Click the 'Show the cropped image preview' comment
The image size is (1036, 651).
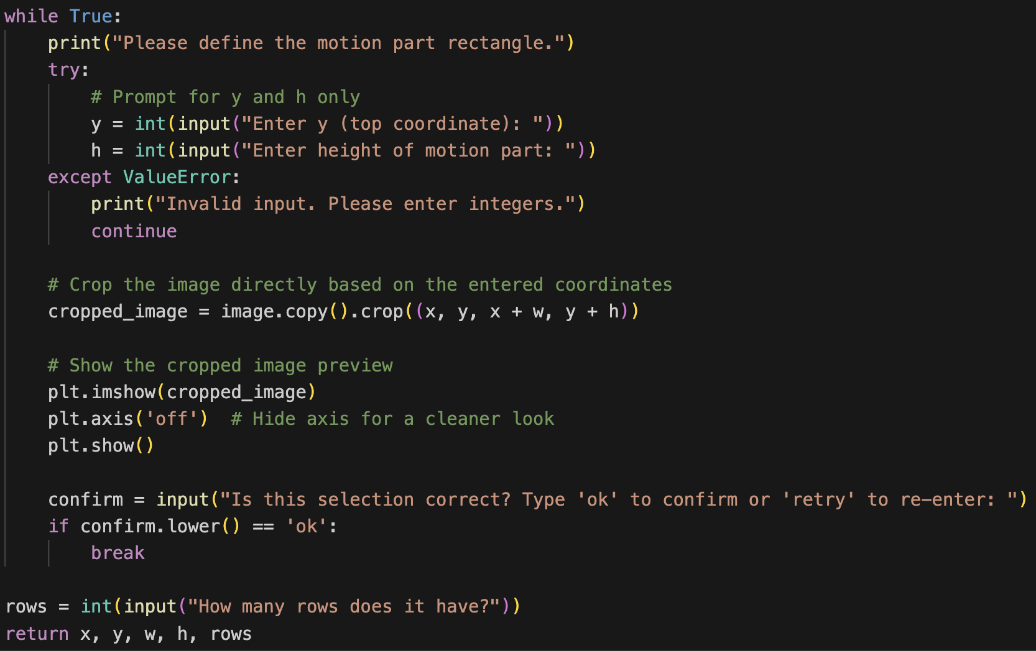pos(221,365)
